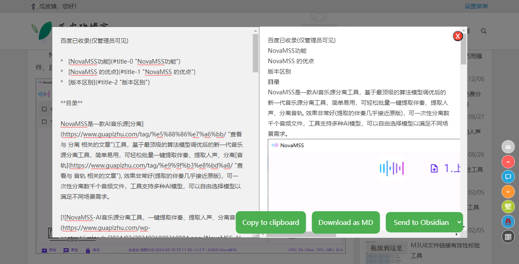Click the second checkbox in background NovaMSS image
This screenshot has width=519, height=264.
[x=44, y=122]
